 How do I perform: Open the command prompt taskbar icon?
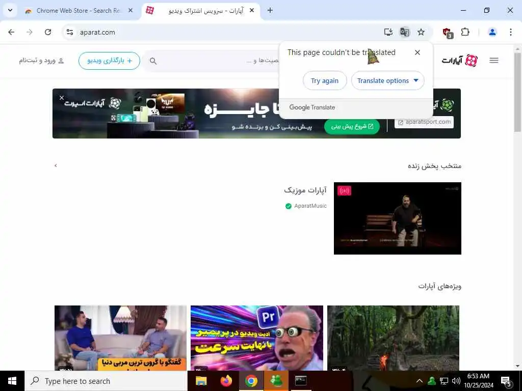pyautogui.click(x=301, y=381)
